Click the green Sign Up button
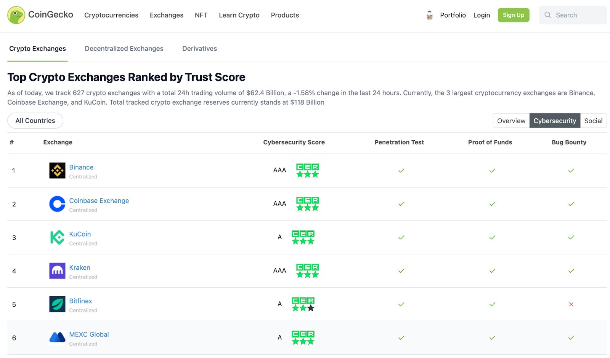The image size is (610, 358). [514, 15]
